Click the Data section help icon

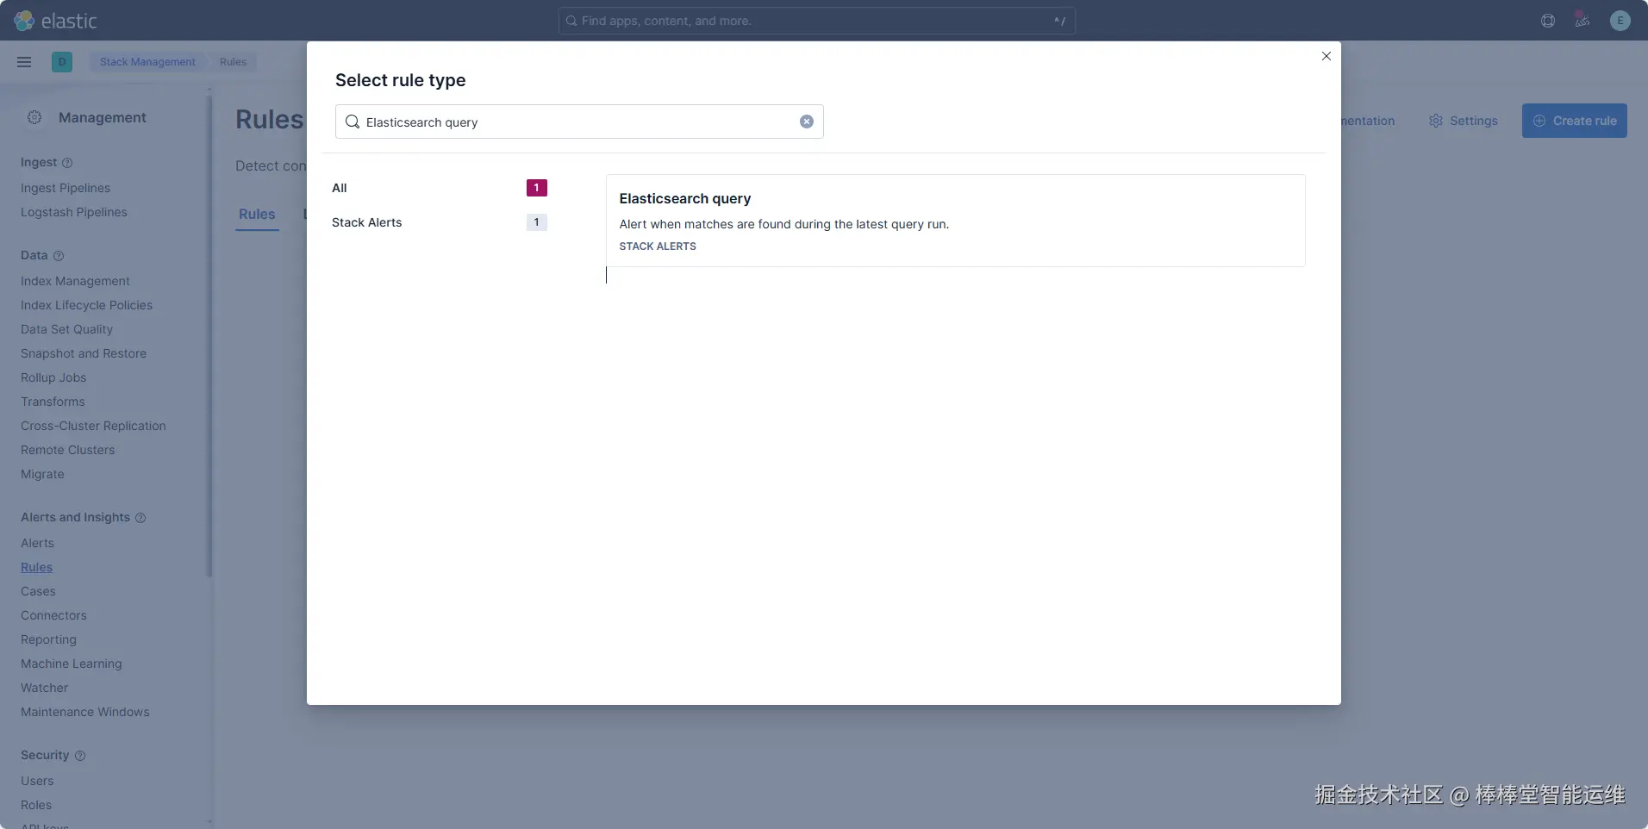pyautogui.click(x=59, y=256)
